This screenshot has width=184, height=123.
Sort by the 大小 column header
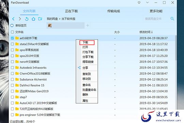[x=117, y=32]
